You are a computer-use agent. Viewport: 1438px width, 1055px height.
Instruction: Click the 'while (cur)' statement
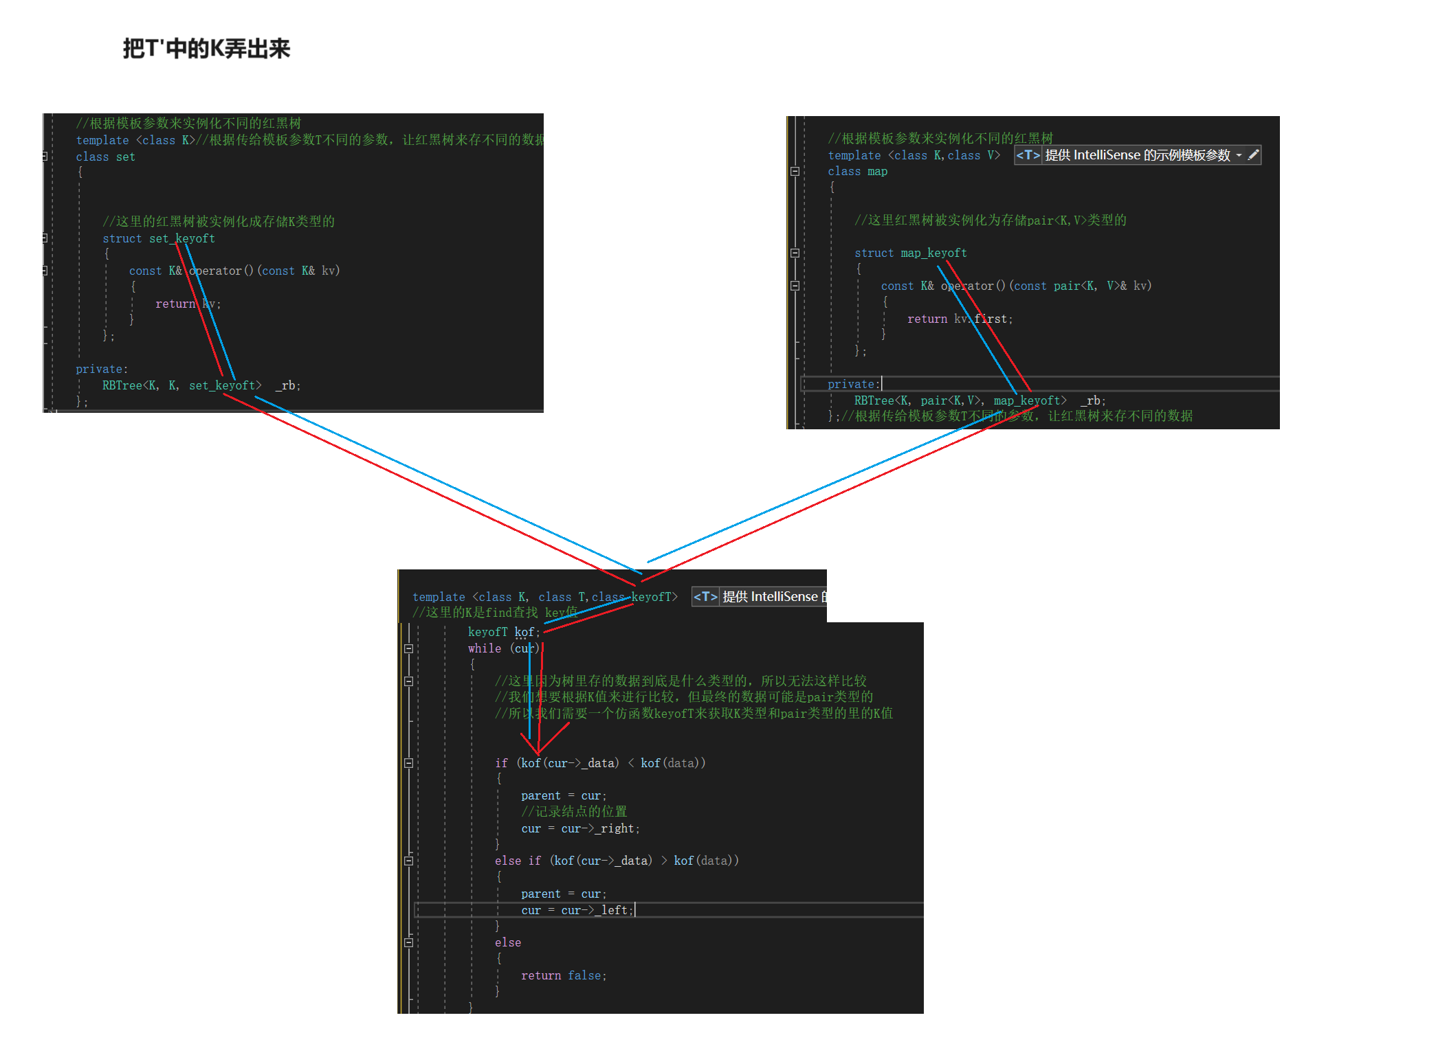(x=505, y=648)
